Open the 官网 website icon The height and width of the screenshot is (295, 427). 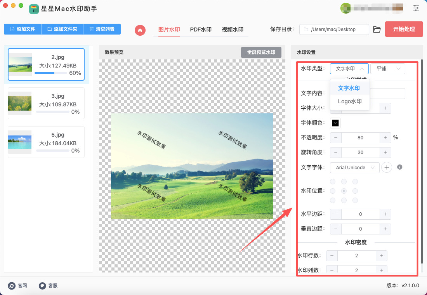pos(12,286)
